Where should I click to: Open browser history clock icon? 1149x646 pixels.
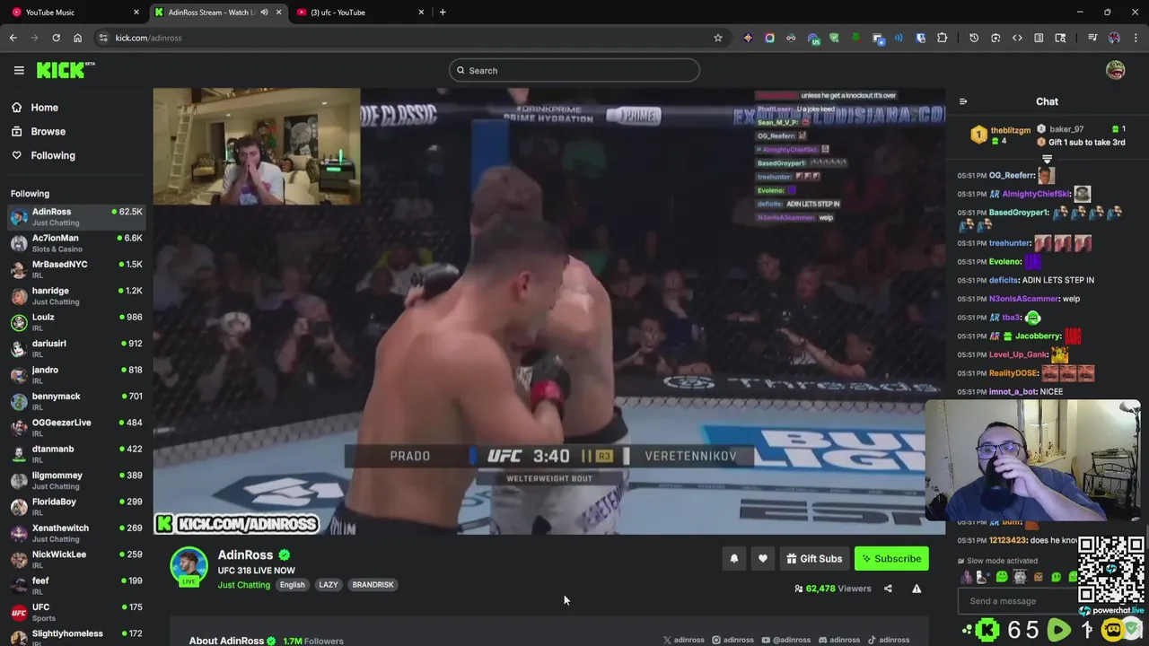pyautogui.click(x=974, y=38)
